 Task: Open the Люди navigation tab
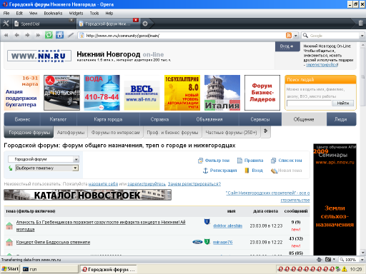tap(341, 119)
